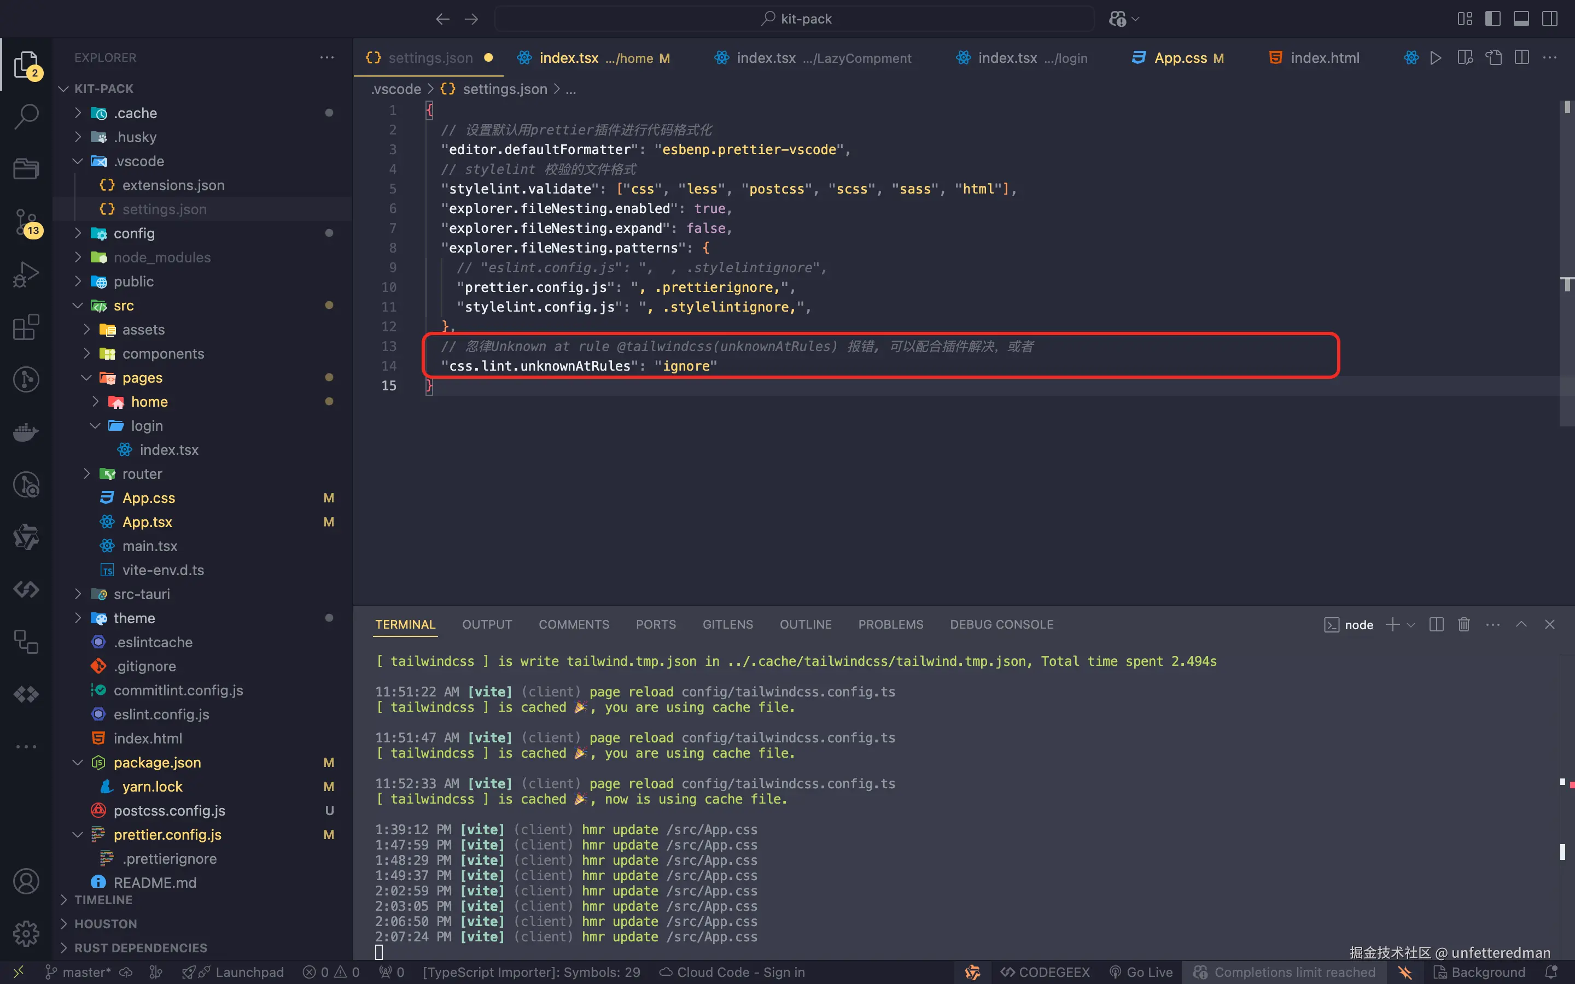Split the terminal panel
Image resolution: width=1575 pixels, height=984 pixels.
coord(1437,625)
